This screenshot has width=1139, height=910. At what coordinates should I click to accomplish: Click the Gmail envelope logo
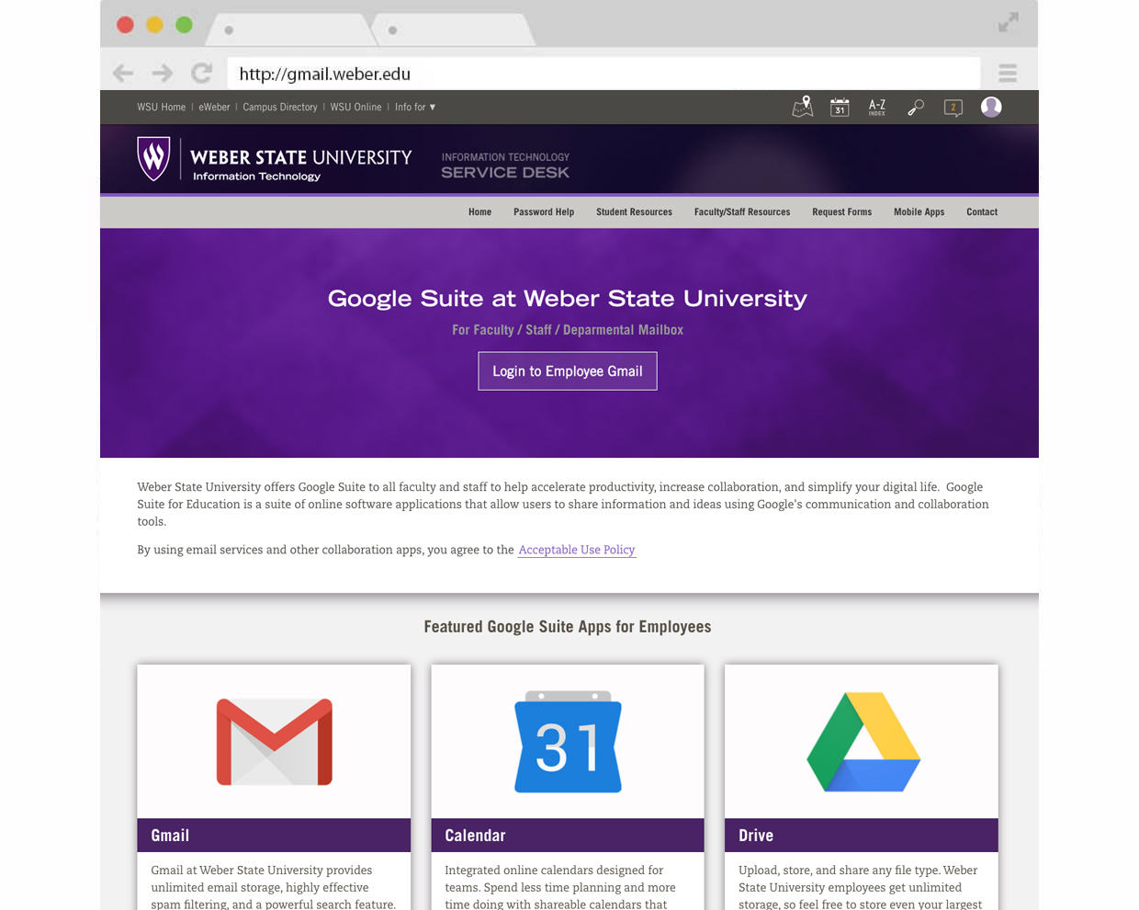pos(275,742)
